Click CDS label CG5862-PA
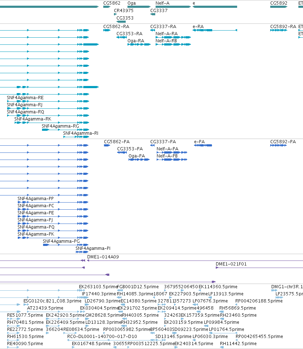 click(117, 142)
